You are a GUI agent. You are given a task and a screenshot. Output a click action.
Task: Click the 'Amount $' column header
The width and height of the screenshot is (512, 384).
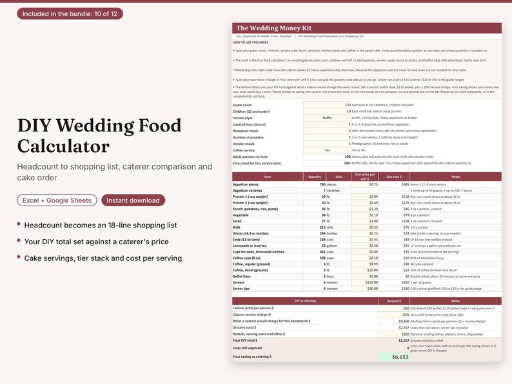(x=394, y=301)
